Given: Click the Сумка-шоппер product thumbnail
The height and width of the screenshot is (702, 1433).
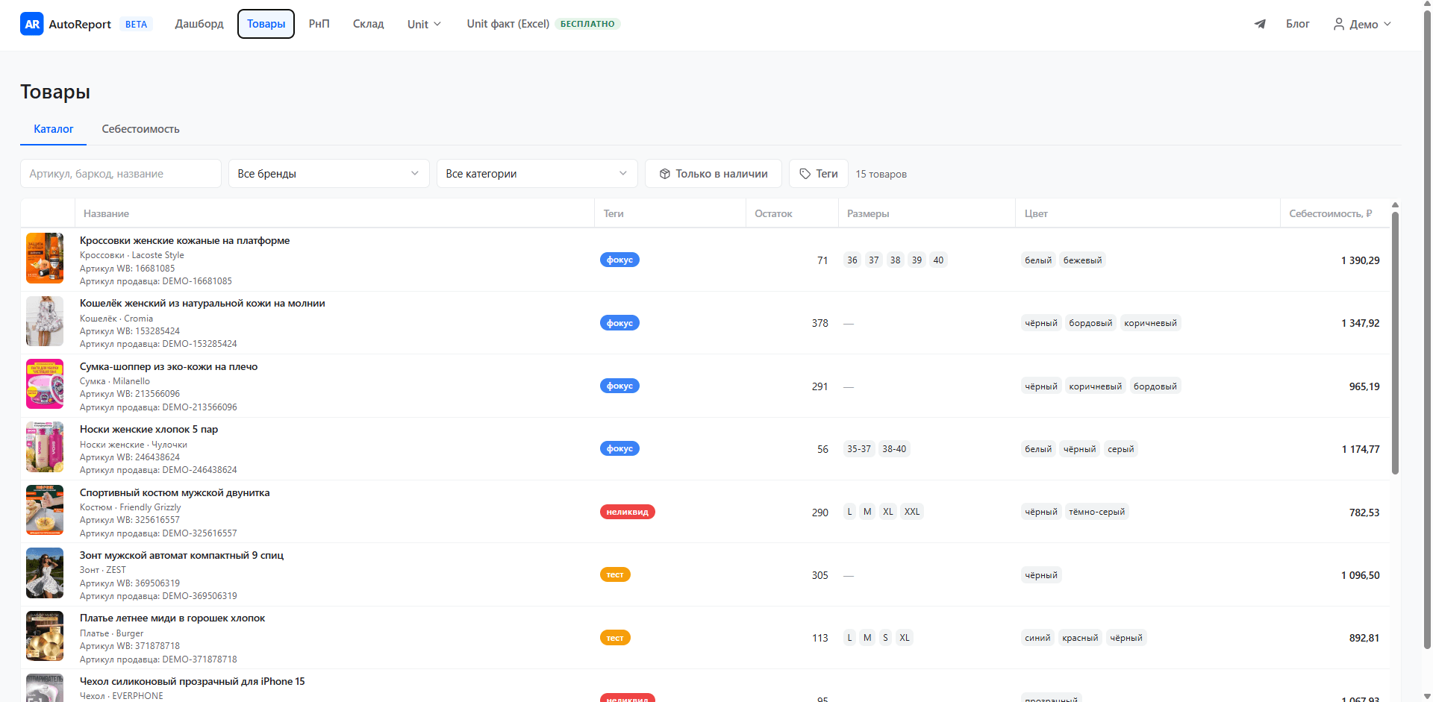Looking at the screenshot, I should pos(45,384).
